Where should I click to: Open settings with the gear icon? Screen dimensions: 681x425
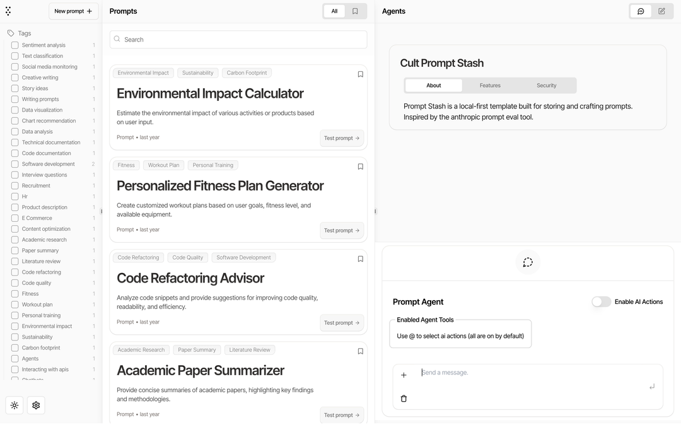(x=36, y=405)
